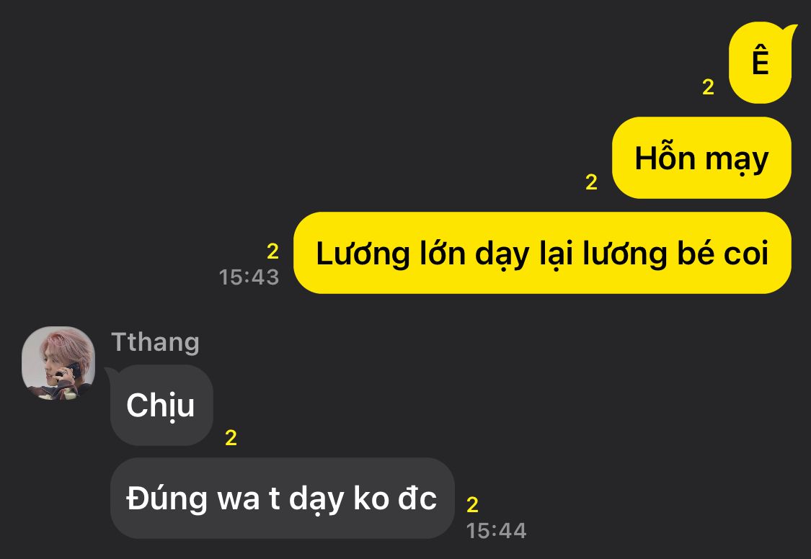The width and height of the screenshot is (811, 559).
Task: Click the word "Hỗn" in the bubble
Action: (665, 156)
